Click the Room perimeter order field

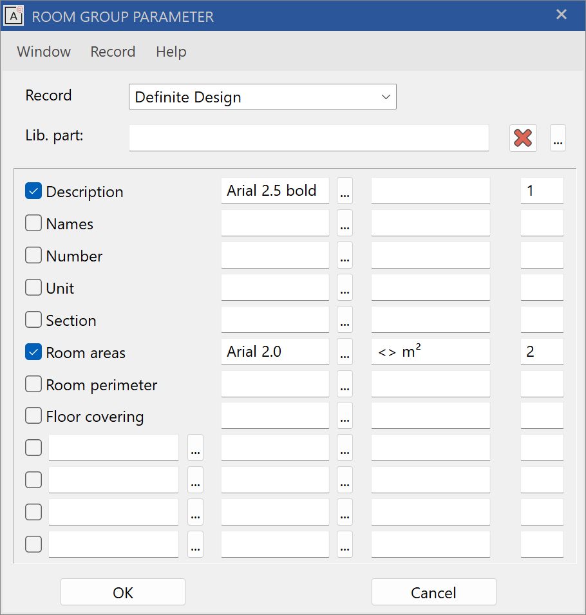(x=542, y=384)
